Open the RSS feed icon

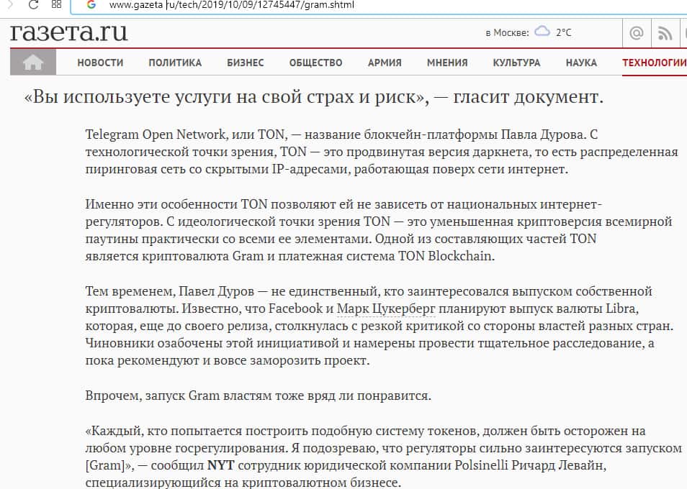coord(665,33)
